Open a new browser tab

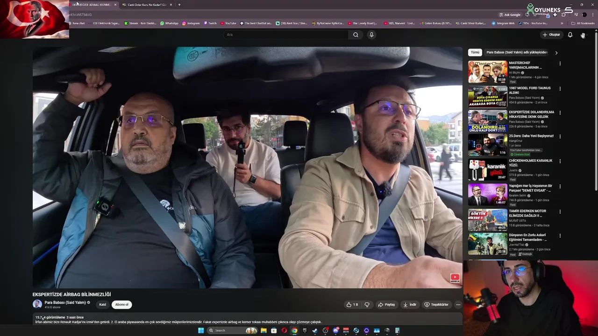(x=179, y=5)
